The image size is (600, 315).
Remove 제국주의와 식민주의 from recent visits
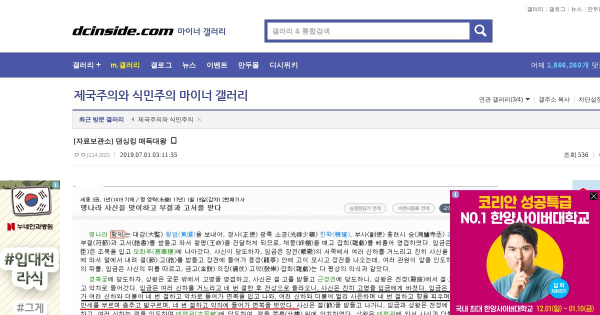(x=199, y=119)
